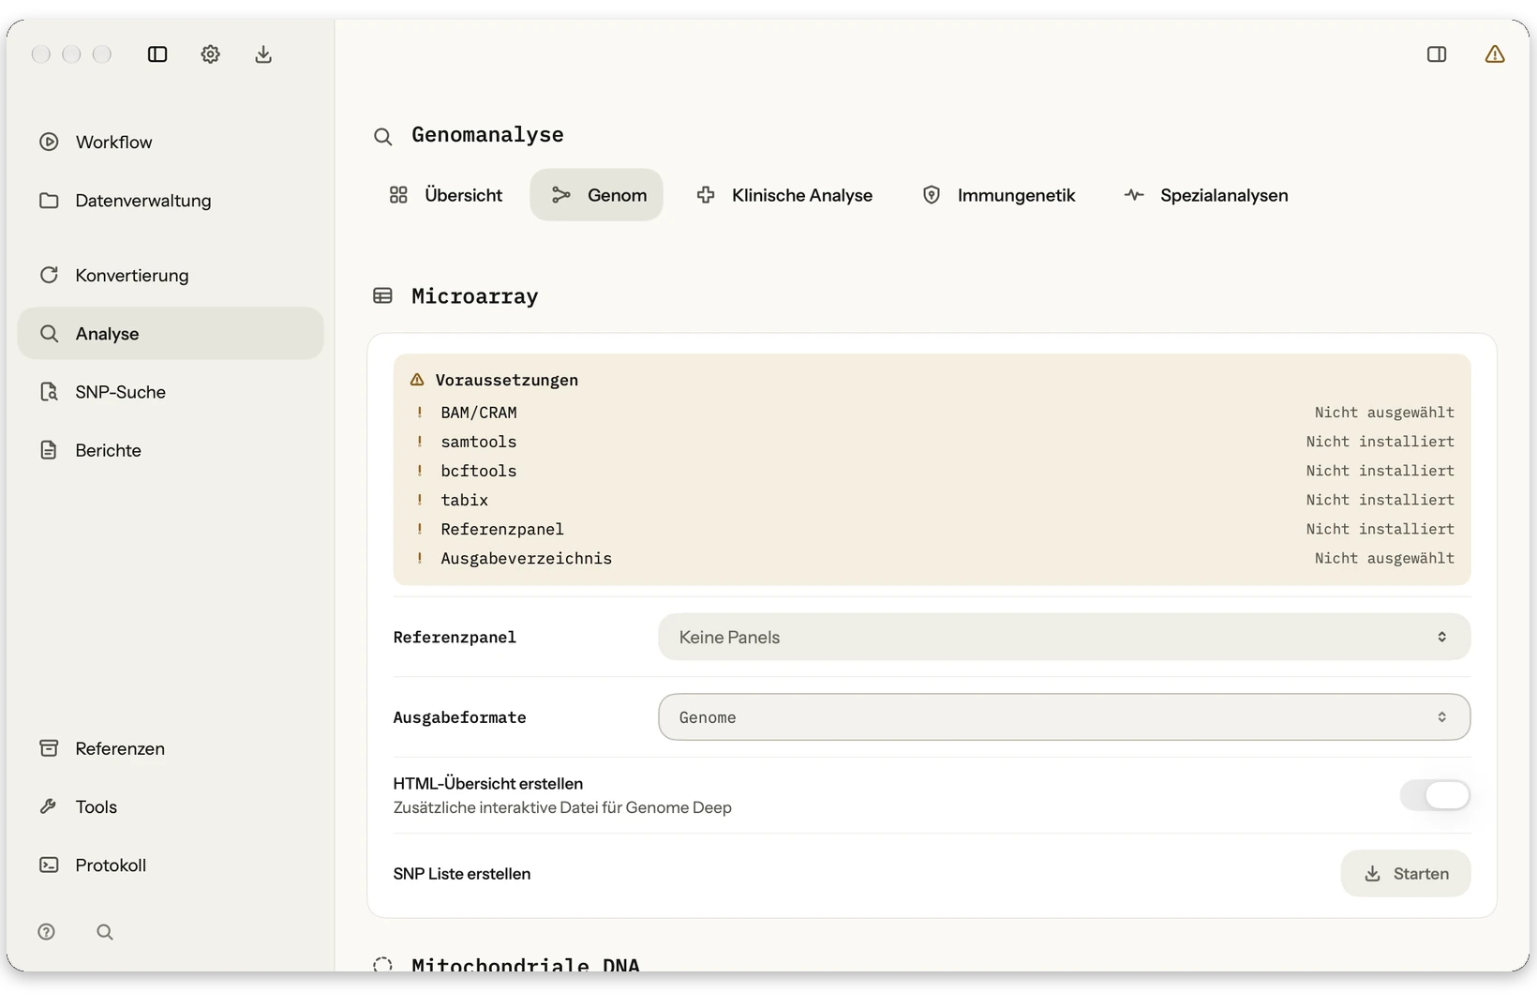Image resolution: width=1537 pixels, height=1008 pixels.
Task: Click the Voraussetzungen warning icon
Action: [417, 380]
